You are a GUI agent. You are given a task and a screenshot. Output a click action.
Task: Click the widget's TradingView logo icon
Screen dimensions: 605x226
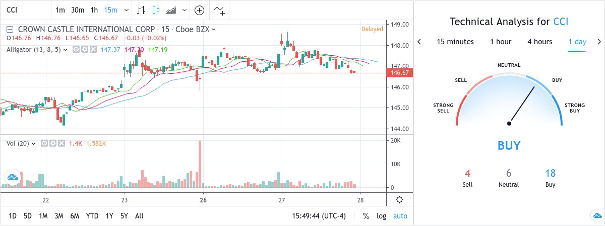click(x=596, y=216)
